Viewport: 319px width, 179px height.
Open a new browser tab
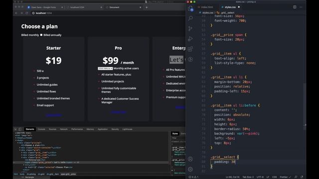click(x=147, y=7)
